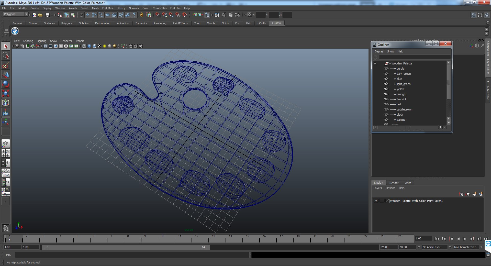Toggle wireframe on shaded viewport button
Screen dimensions: 491x266
point(94,46)
